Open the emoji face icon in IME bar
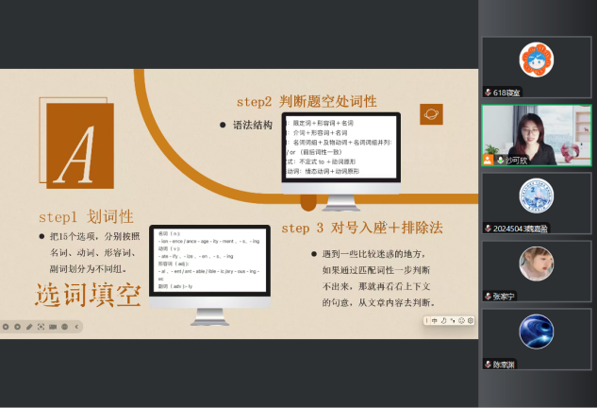This screenshot has width=597, height=408. coord(461,321)
